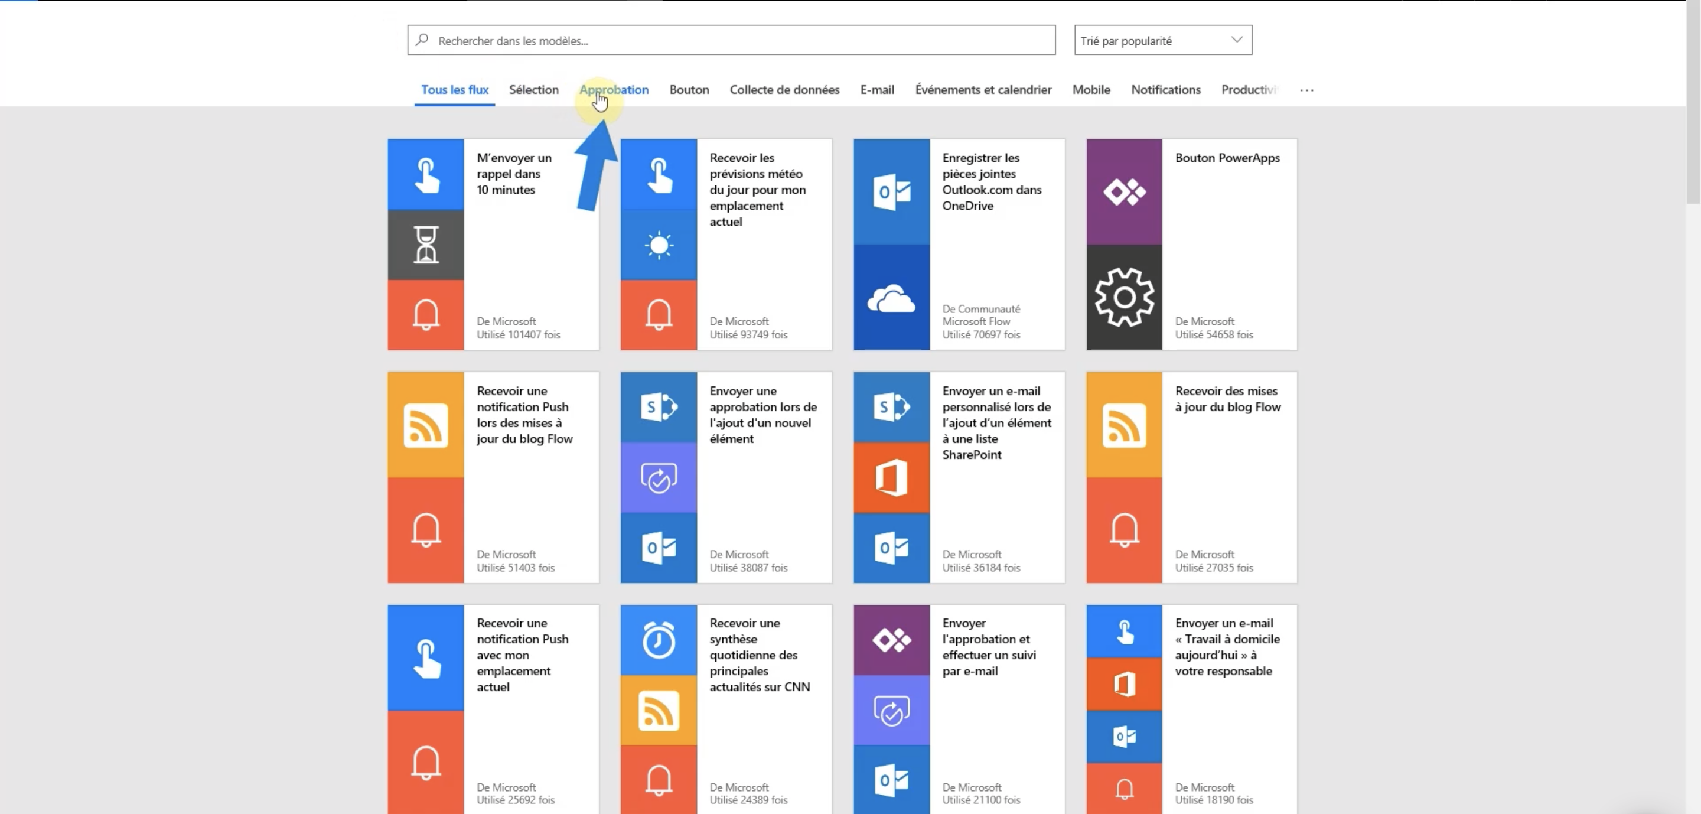Click in the Rechercher dans les modèles field
Viewport: 1701px width, 814px height.
pos(731,40)
